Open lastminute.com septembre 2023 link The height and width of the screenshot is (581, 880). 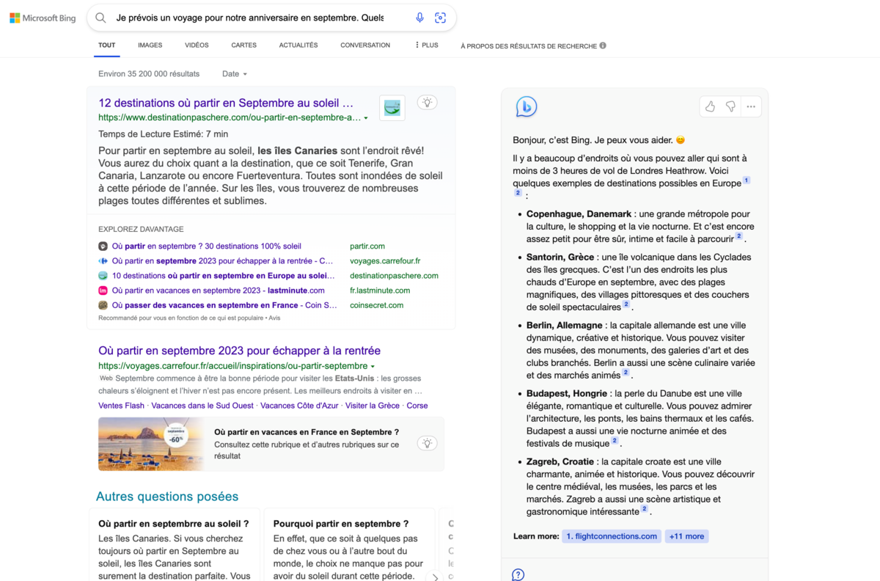click(x=219, y=290)
